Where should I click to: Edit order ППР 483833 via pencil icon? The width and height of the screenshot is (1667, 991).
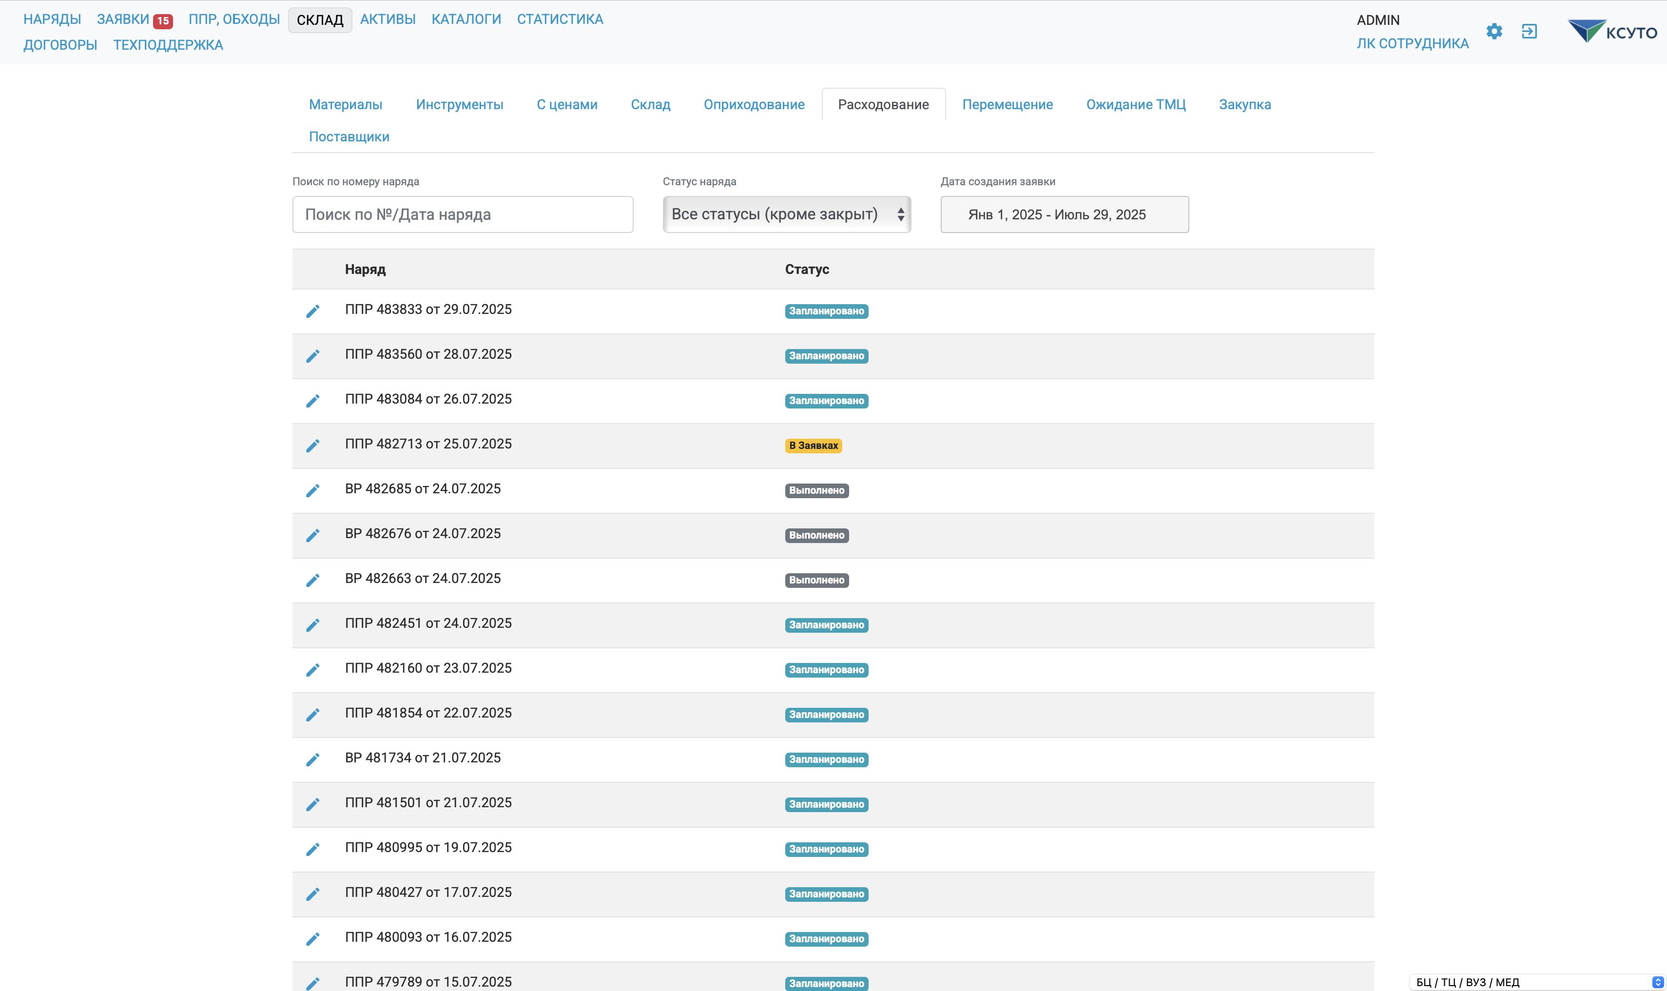tap(312, 311)
